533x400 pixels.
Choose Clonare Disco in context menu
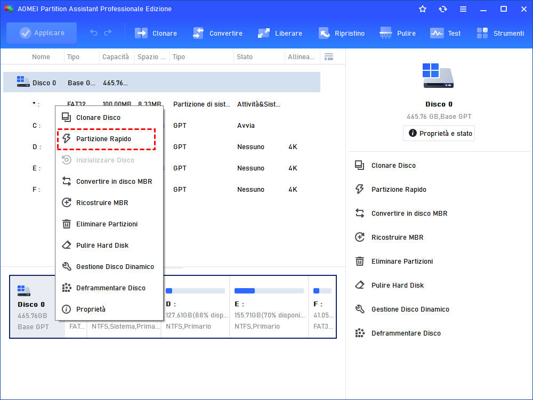tap(109, 118)
